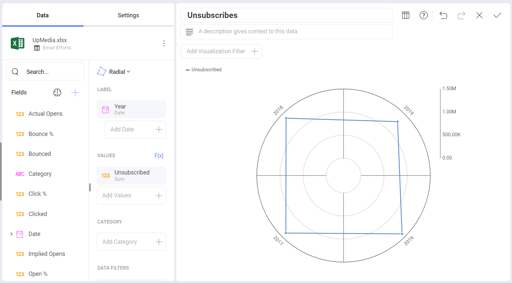Image resolution: width=512 pixels, height=283 pixels.
Task: Click plus in Add Date slot
Action: tap(159, 129)
